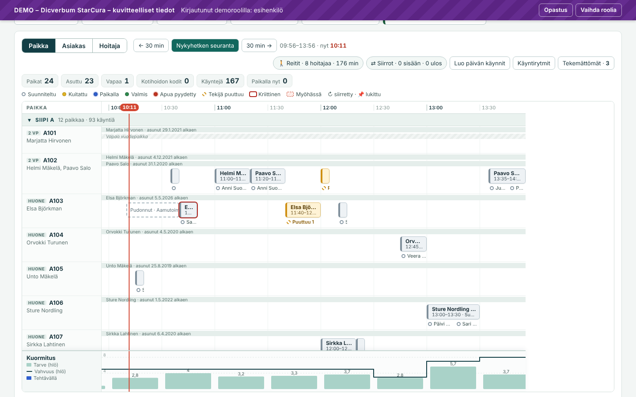
Task: Select the Käyntejä 167 chip
Action: click(x=220, y=81)
